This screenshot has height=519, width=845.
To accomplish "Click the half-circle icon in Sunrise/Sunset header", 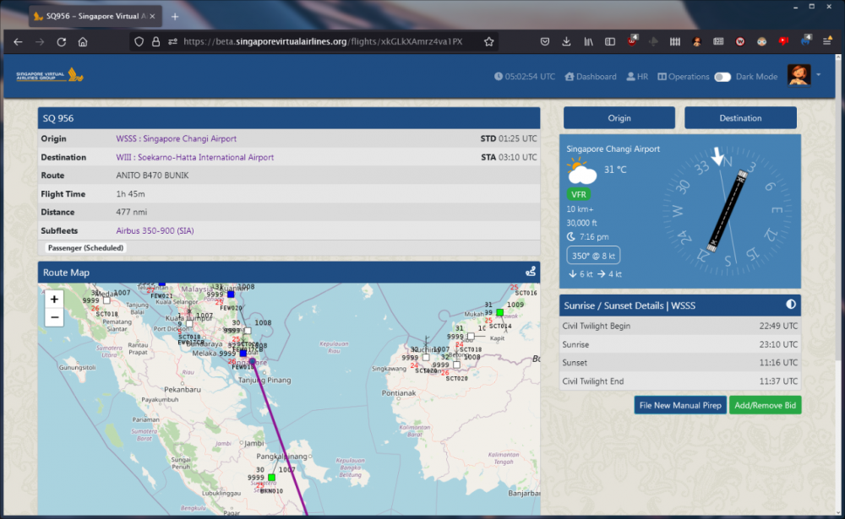I will 790,305.
